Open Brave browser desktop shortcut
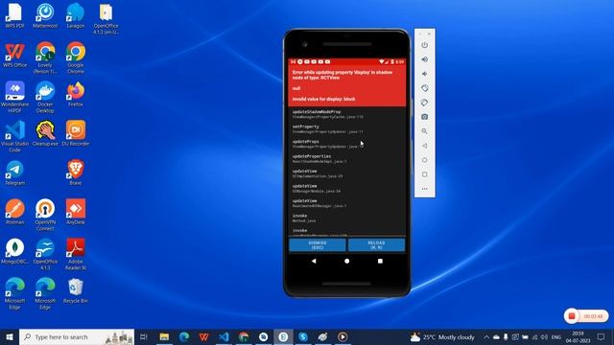 [x=75, y=172]
